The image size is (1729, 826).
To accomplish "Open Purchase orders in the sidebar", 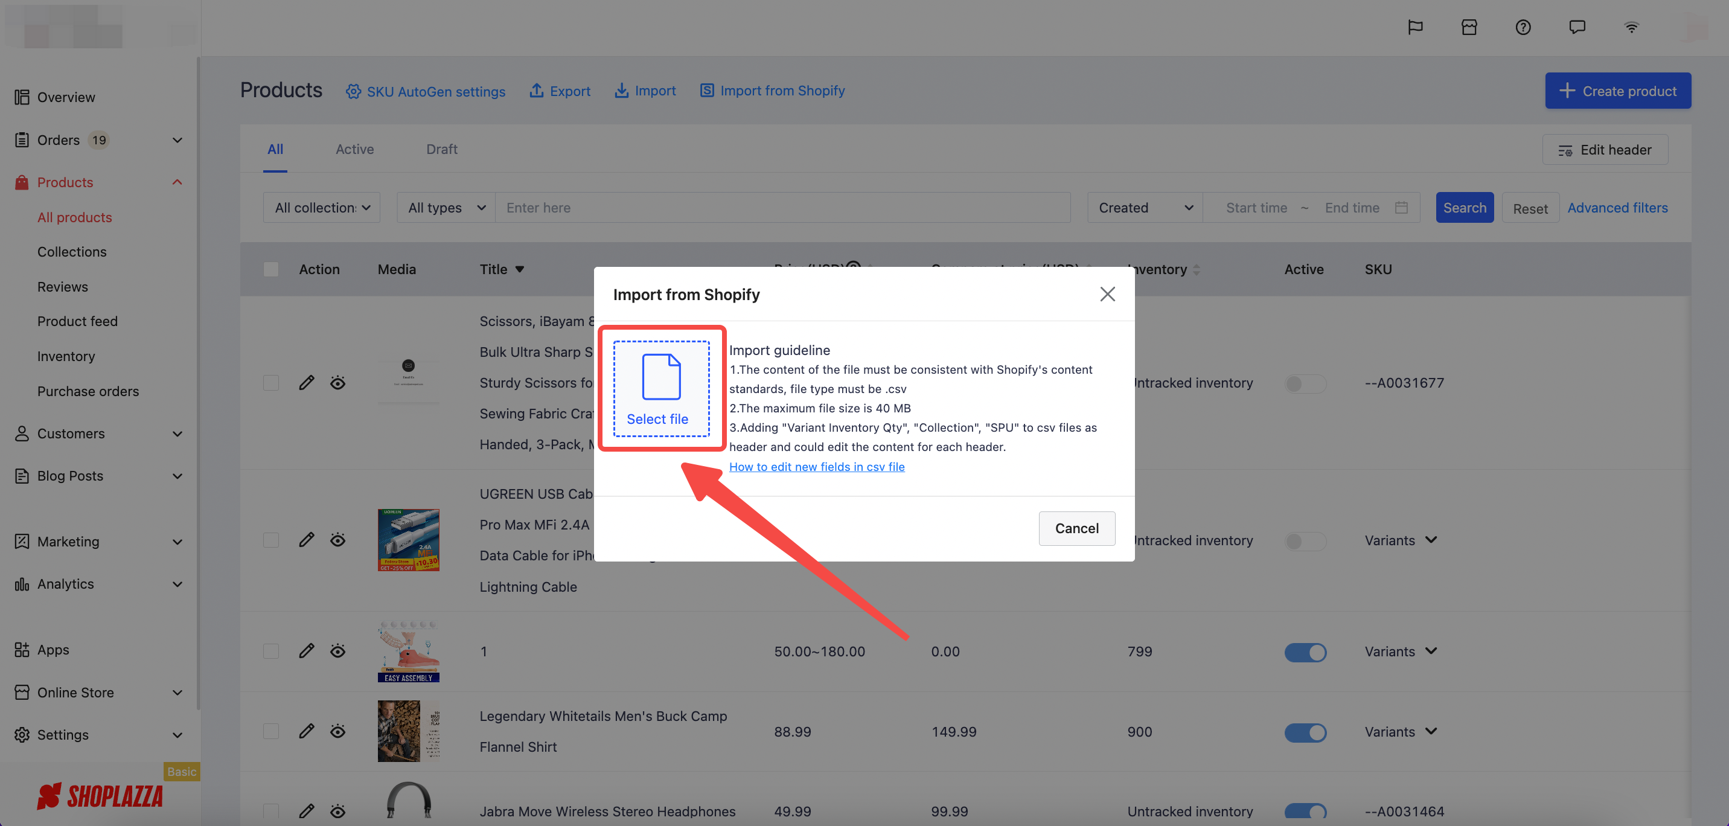I will (x=88, y=391).
